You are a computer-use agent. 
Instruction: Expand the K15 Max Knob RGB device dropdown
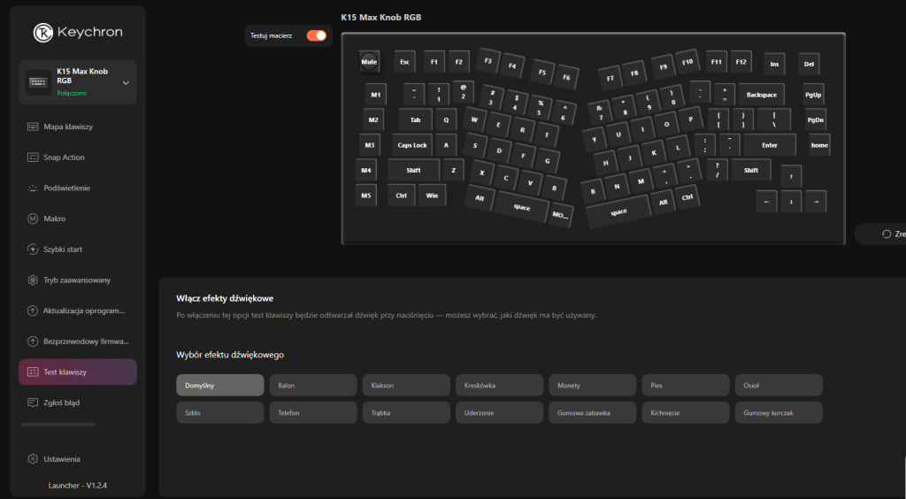coord(126,82)
